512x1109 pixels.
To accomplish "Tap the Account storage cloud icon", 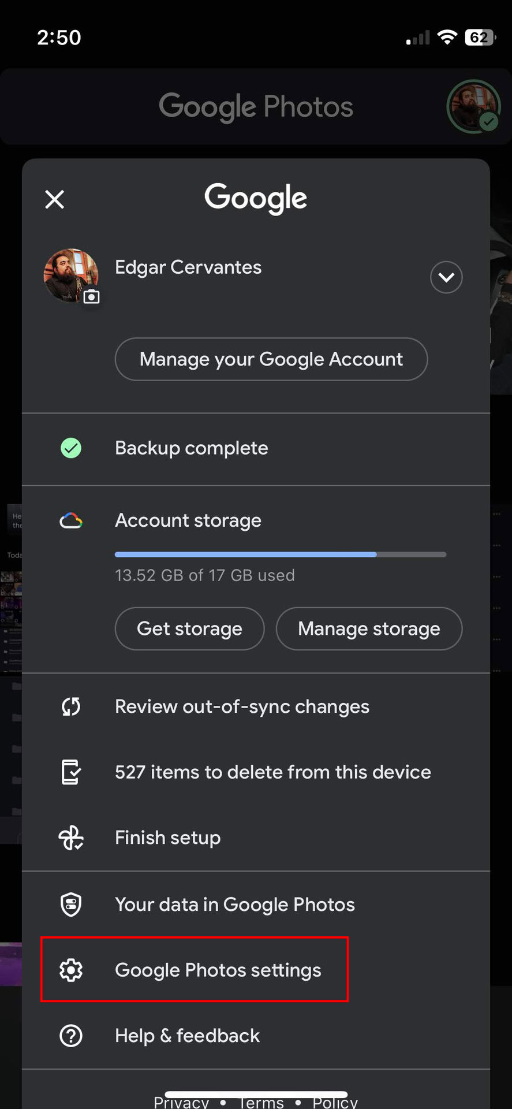I will [71, 521].
